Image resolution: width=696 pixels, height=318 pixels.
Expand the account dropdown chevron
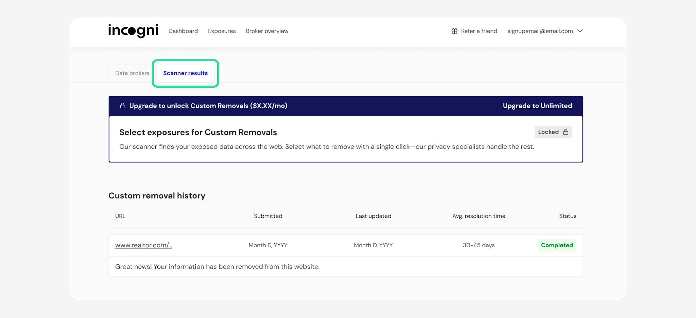coord(580,31)
